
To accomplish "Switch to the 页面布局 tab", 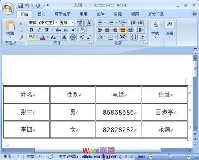I will 62,14.
